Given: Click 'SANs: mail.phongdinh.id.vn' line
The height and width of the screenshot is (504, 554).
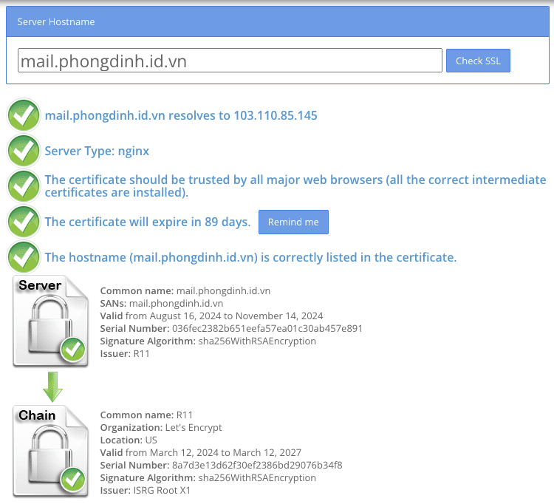Looking at the screenshot, I should [162, 303].
